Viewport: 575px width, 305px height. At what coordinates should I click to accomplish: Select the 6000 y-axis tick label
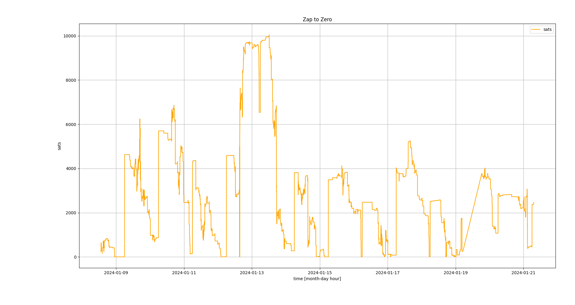click(70, 125)
